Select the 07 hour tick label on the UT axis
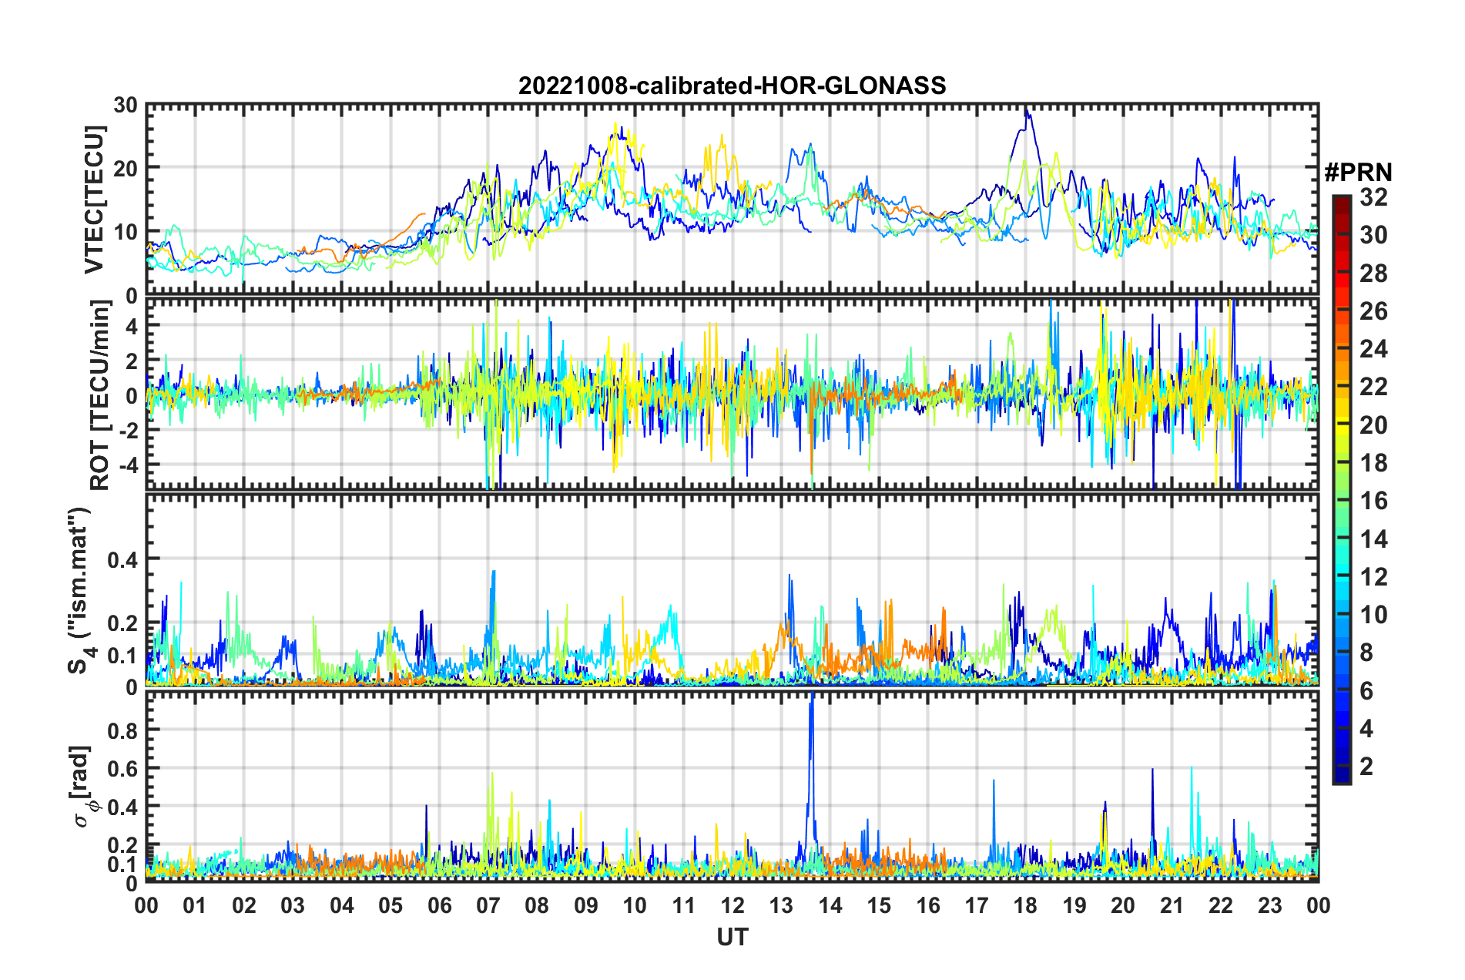This screenshot has width=1465, height=980. (x=488, y=905)
